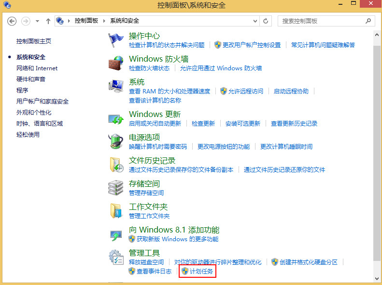Image resolution: width=382 pixels, height=285 pixels.
Task: Click 允许应用通过 Windows 防火墙
Action: tap(221, 68)
